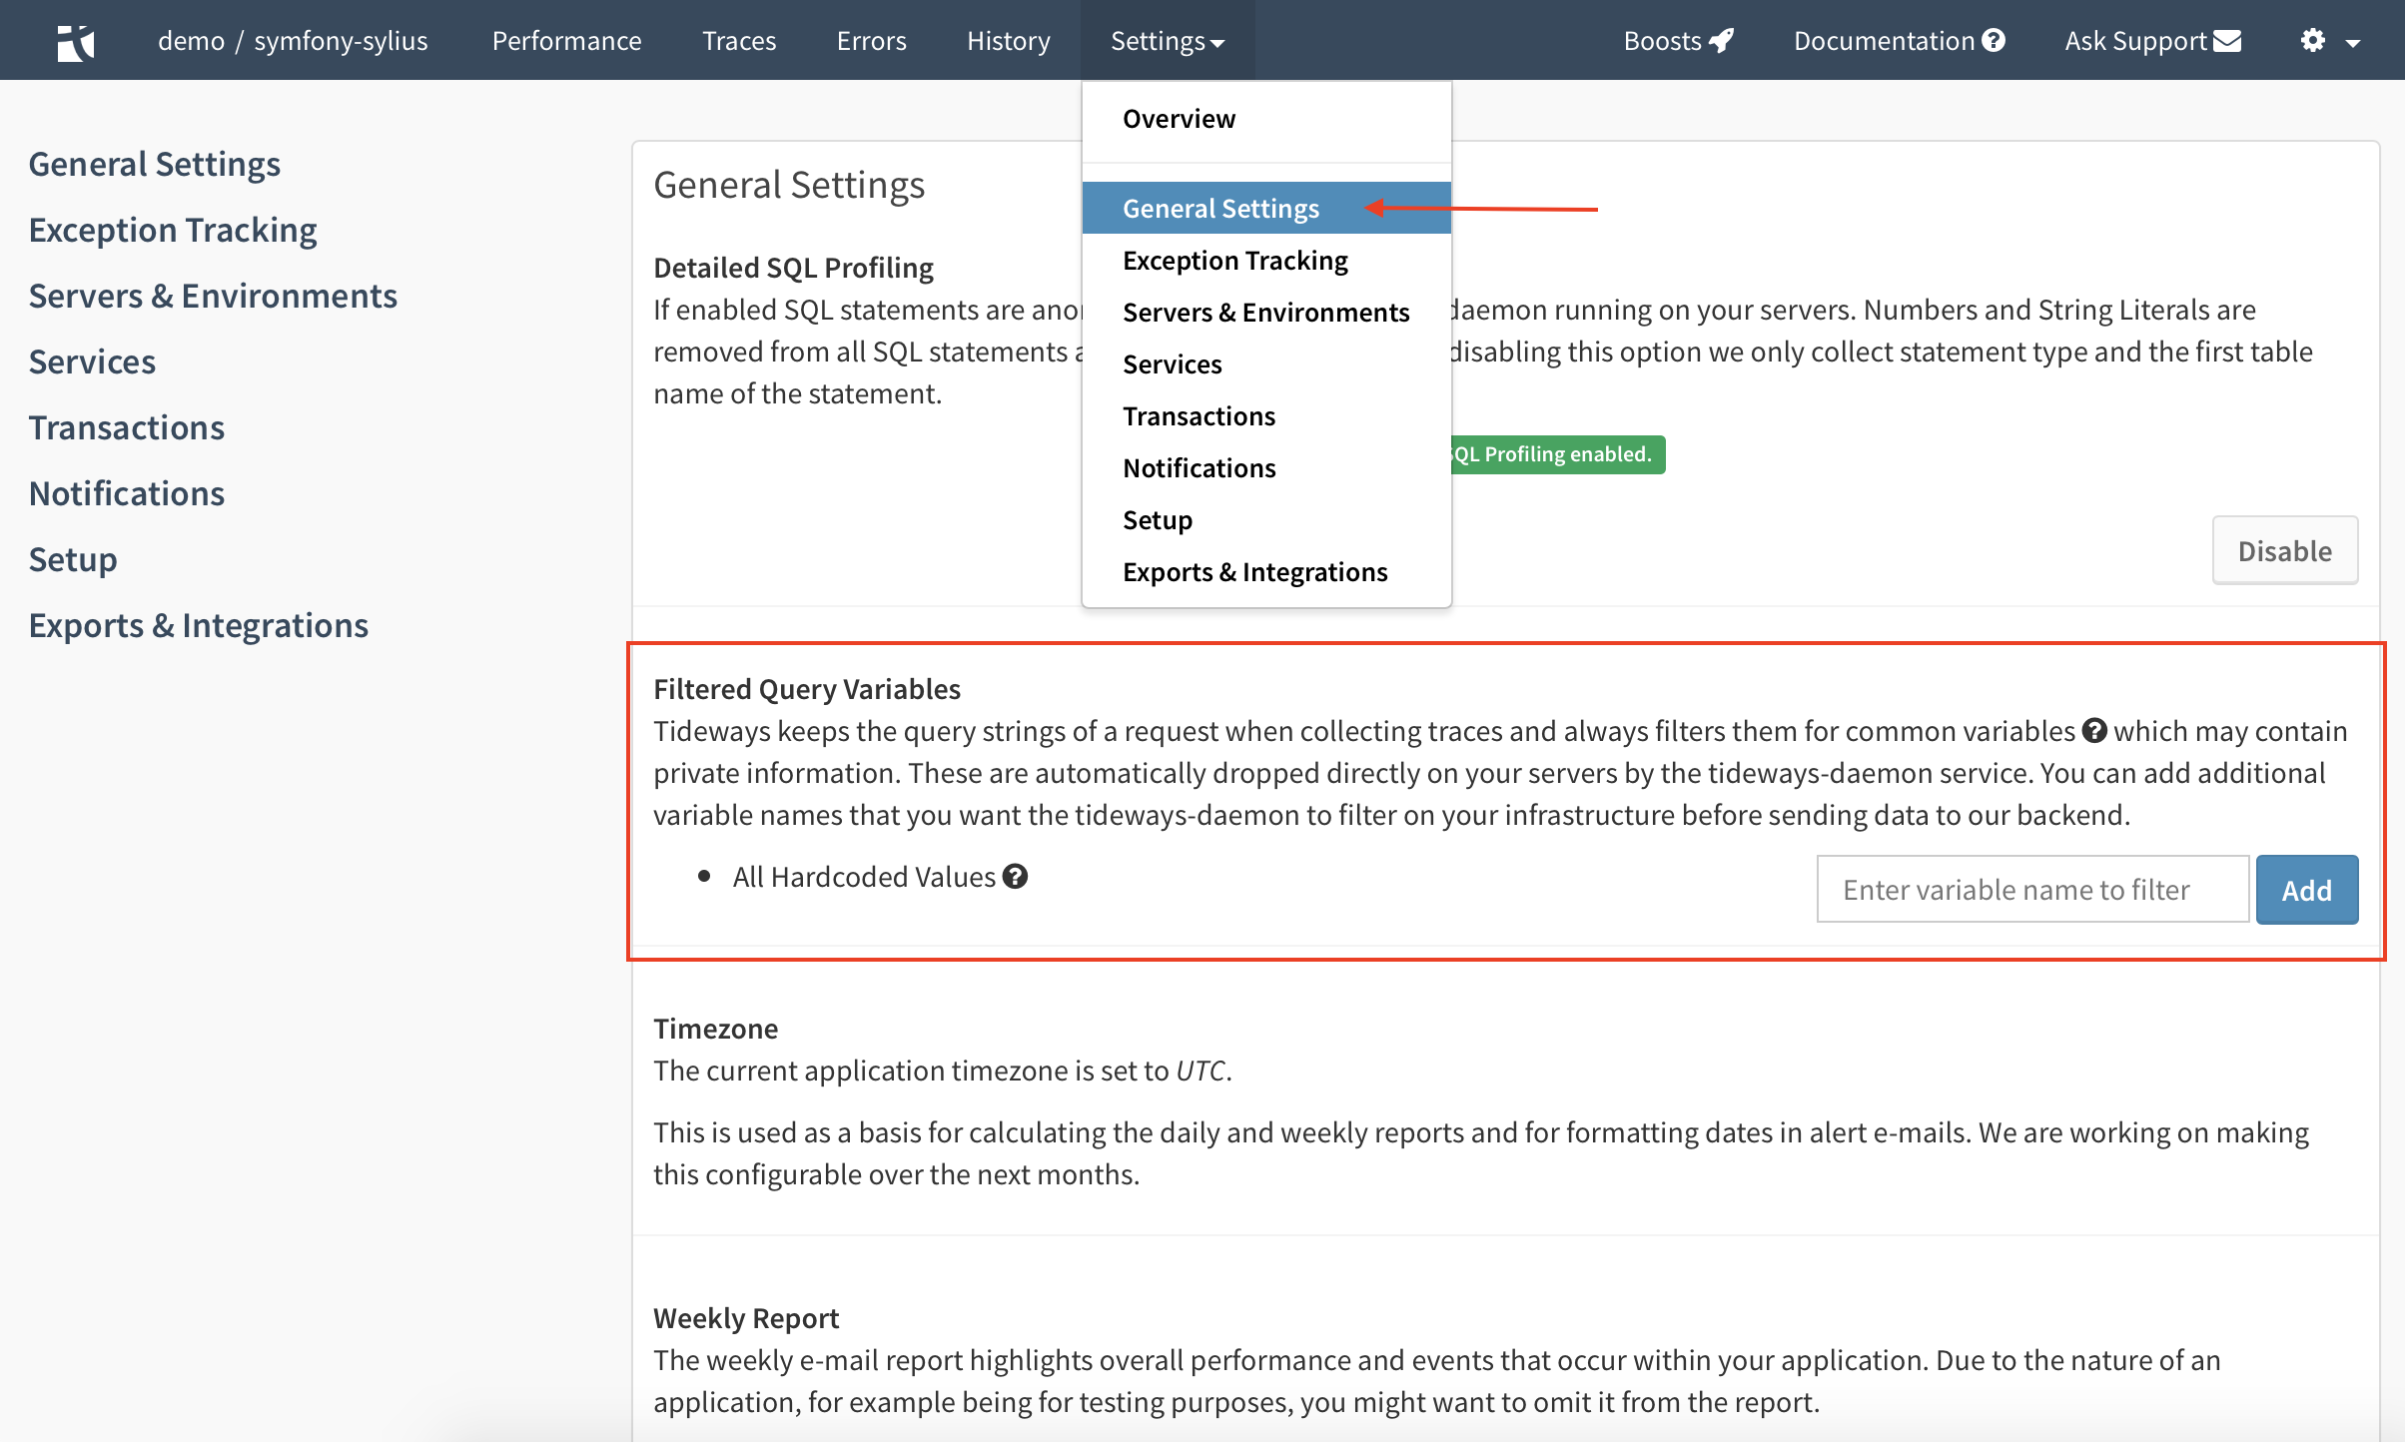This screenshot has width=2405, height=1442.
Task: Open the Errors tab
Action: [x=872, y=40]
